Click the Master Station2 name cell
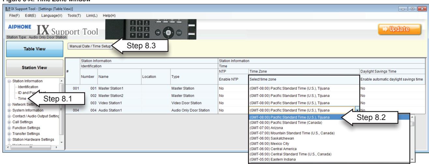Screen dimensions: 429x164 click(119, 95)
